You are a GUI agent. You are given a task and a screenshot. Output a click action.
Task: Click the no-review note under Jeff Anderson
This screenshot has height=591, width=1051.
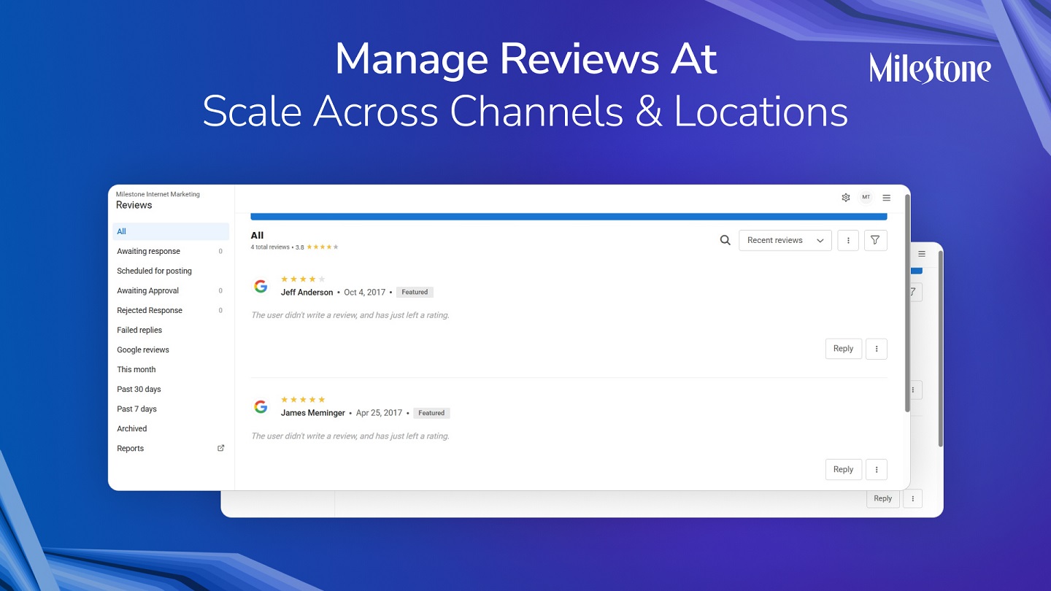350,315
